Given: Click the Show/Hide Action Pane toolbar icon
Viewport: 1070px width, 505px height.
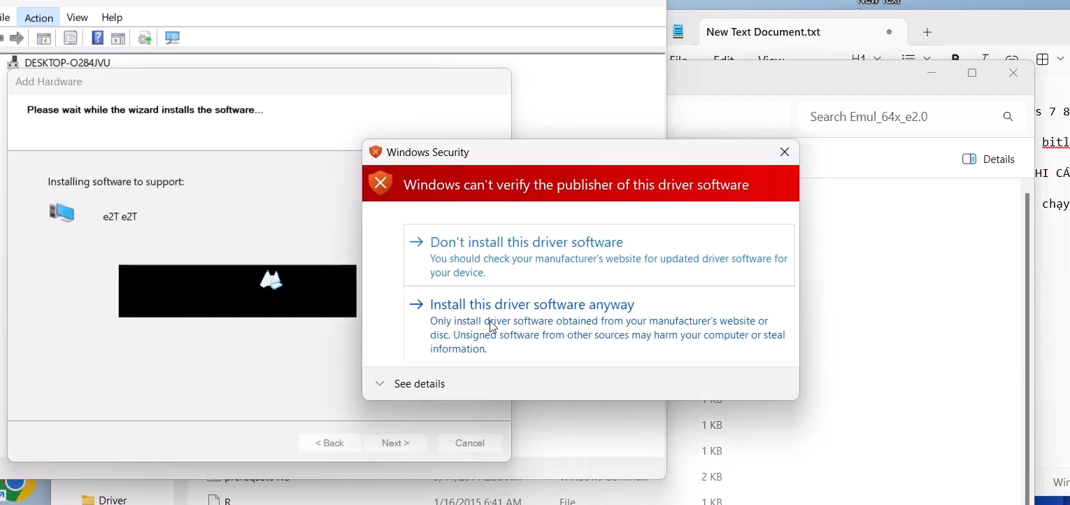Looking at the screenshot, I should pyautogui.click(x=119, y=38).
